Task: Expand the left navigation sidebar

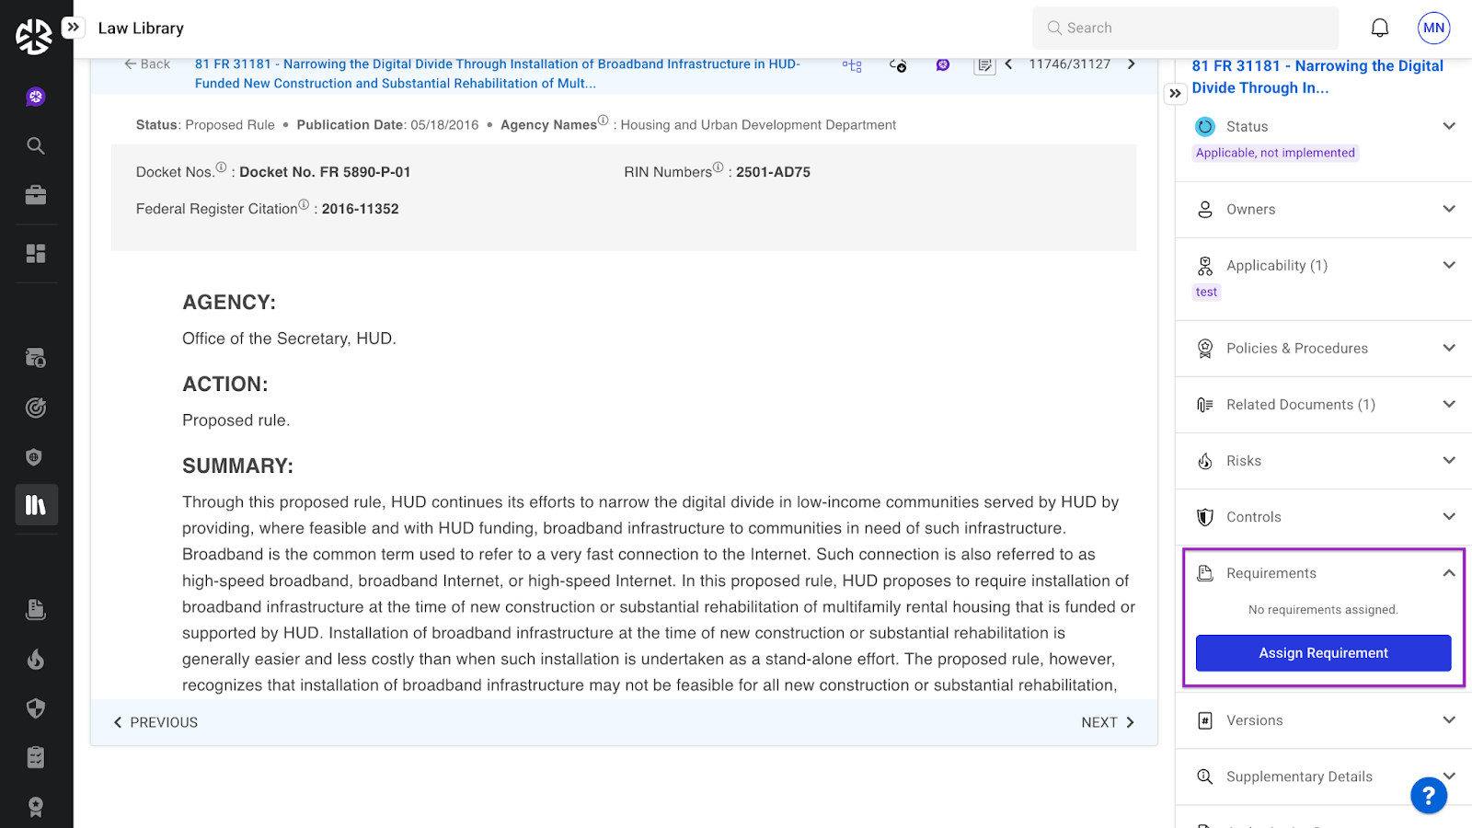Action: pyautogui.click(x=73, y=28)
